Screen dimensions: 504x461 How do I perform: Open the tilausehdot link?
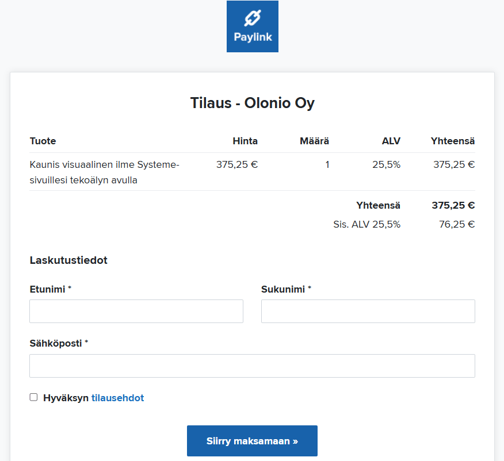tap(117, 398)
